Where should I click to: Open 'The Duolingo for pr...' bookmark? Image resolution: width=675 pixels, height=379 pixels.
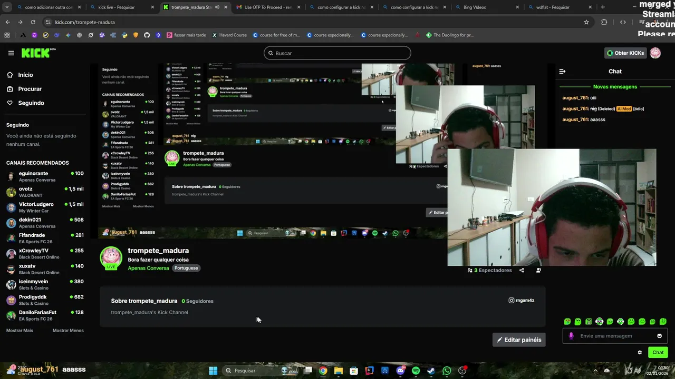pos(450,35)
